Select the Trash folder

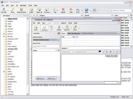(10, 26)
